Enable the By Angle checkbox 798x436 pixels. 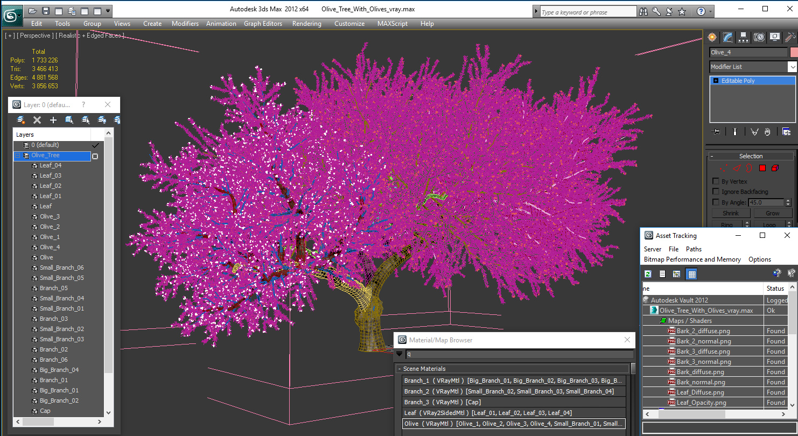[716, 202]
